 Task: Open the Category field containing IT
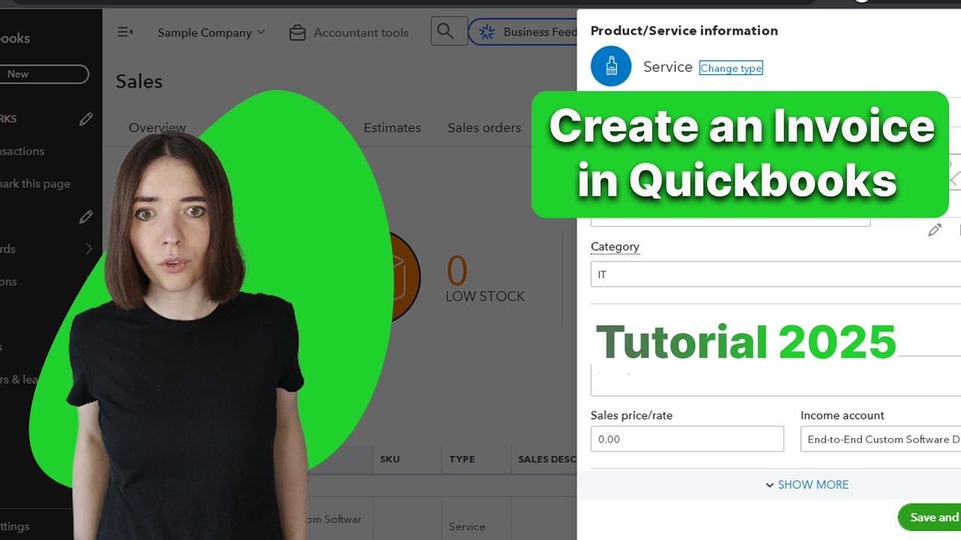(x=776, y=274)
